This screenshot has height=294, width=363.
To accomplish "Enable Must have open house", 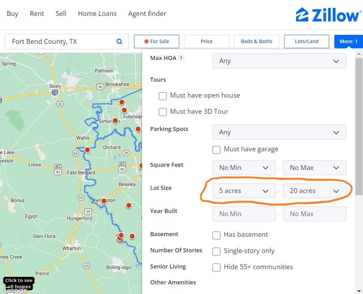I will [x=162, y=96].
